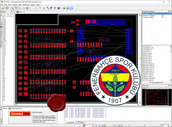Screen dimensions: 172x127
Task: Zoom into the selected area tool
Action: (x=20, y=8)
